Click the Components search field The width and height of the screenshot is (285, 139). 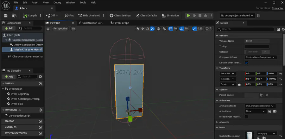(x=30, y=28)
